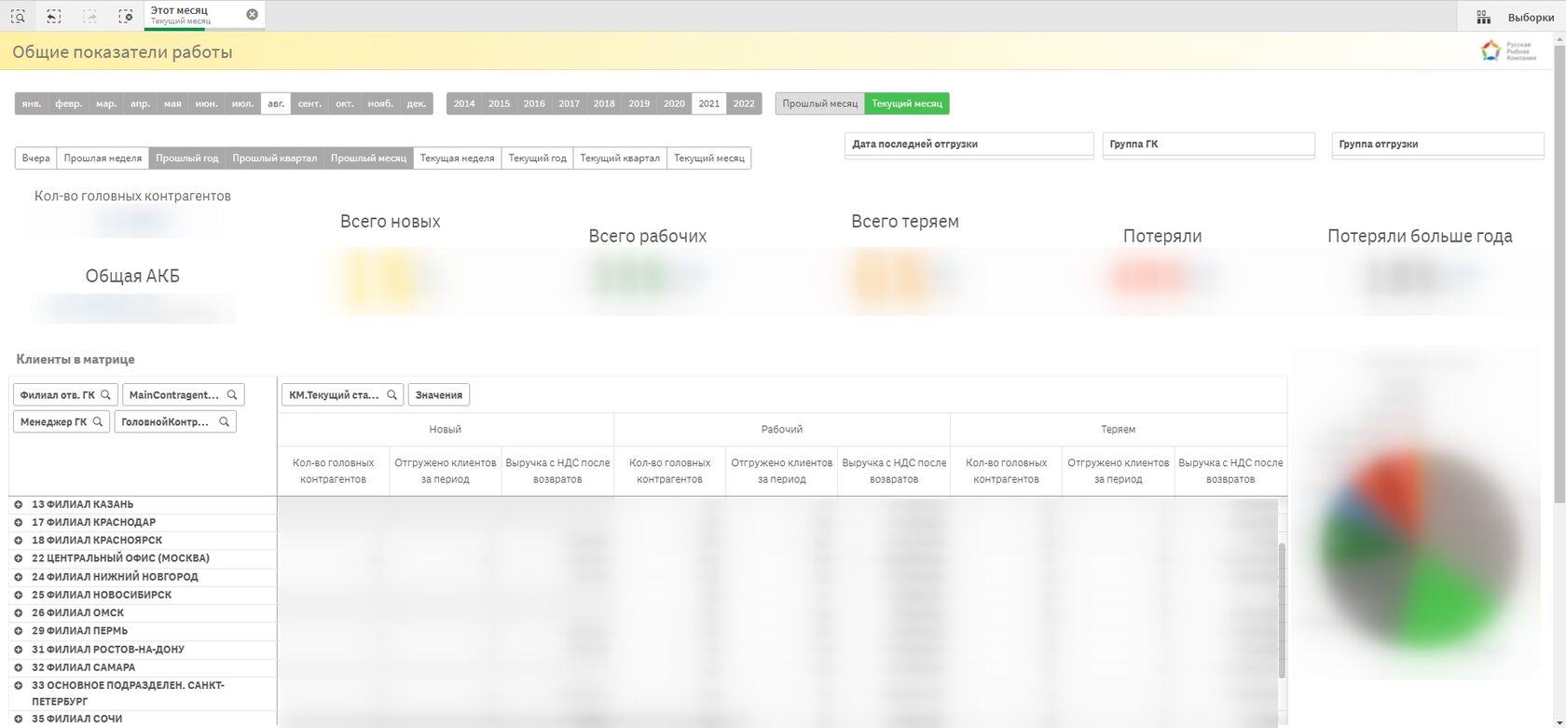Choose the 'Текущий год' period
This screenshot has width=1566, height=728.
[x=537, y=158]
